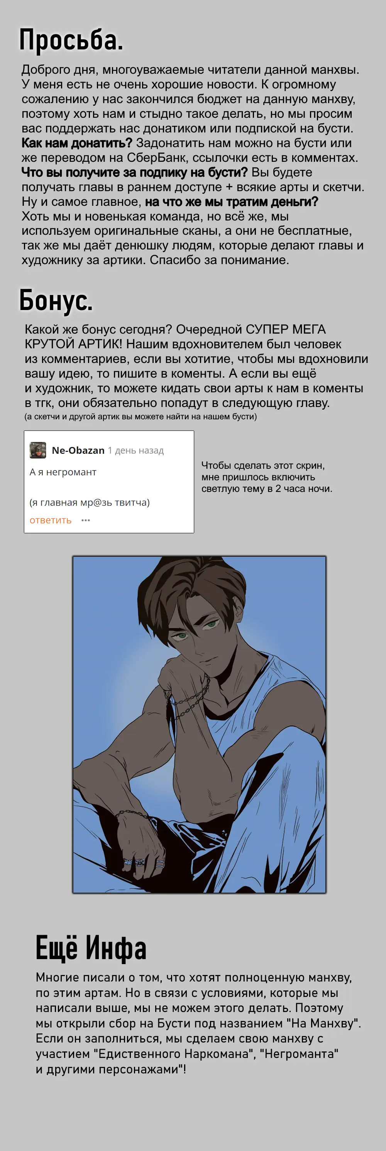This screenshot has height=1151, width=386.
Task: Click the '1 день назад' timestamp
Action: pos(136,450)
